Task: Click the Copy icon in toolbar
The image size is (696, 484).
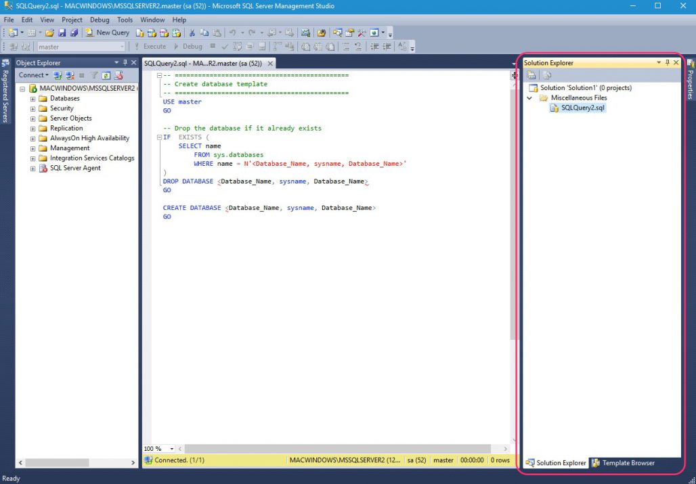Action: pyautogui.click(x=204, y=32)
